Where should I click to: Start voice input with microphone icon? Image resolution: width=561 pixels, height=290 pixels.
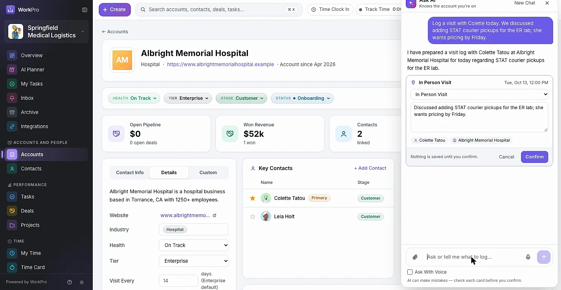pyautogui.click(x=528, y=257)
